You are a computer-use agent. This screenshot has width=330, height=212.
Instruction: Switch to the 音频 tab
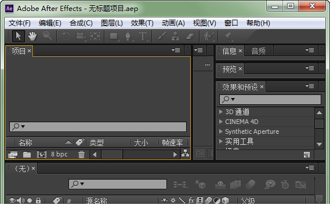(259, 51)
